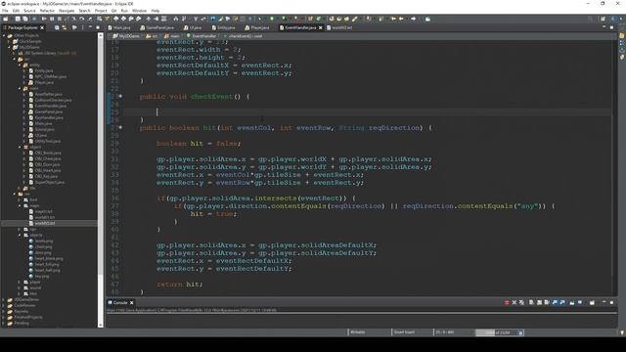Select the FinishedProjects project folder
The width and height of the screenshot is (626, 352).
click(x=28, y=317)
